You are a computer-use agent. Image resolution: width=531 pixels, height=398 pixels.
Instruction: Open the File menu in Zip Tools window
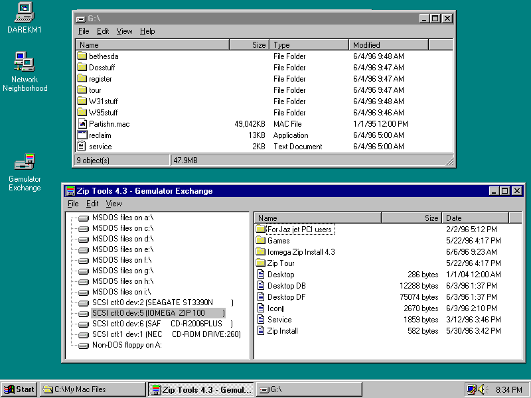pos(73,204)
